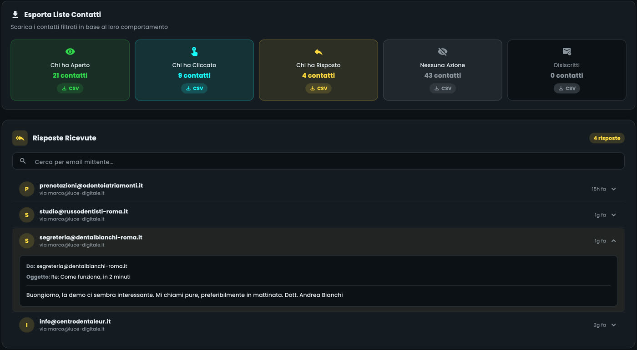Screen dimensions: 637x350
Task: Click the S avatar for segreteria@dentalbianchi-roma.it
Action: [27, 241]
